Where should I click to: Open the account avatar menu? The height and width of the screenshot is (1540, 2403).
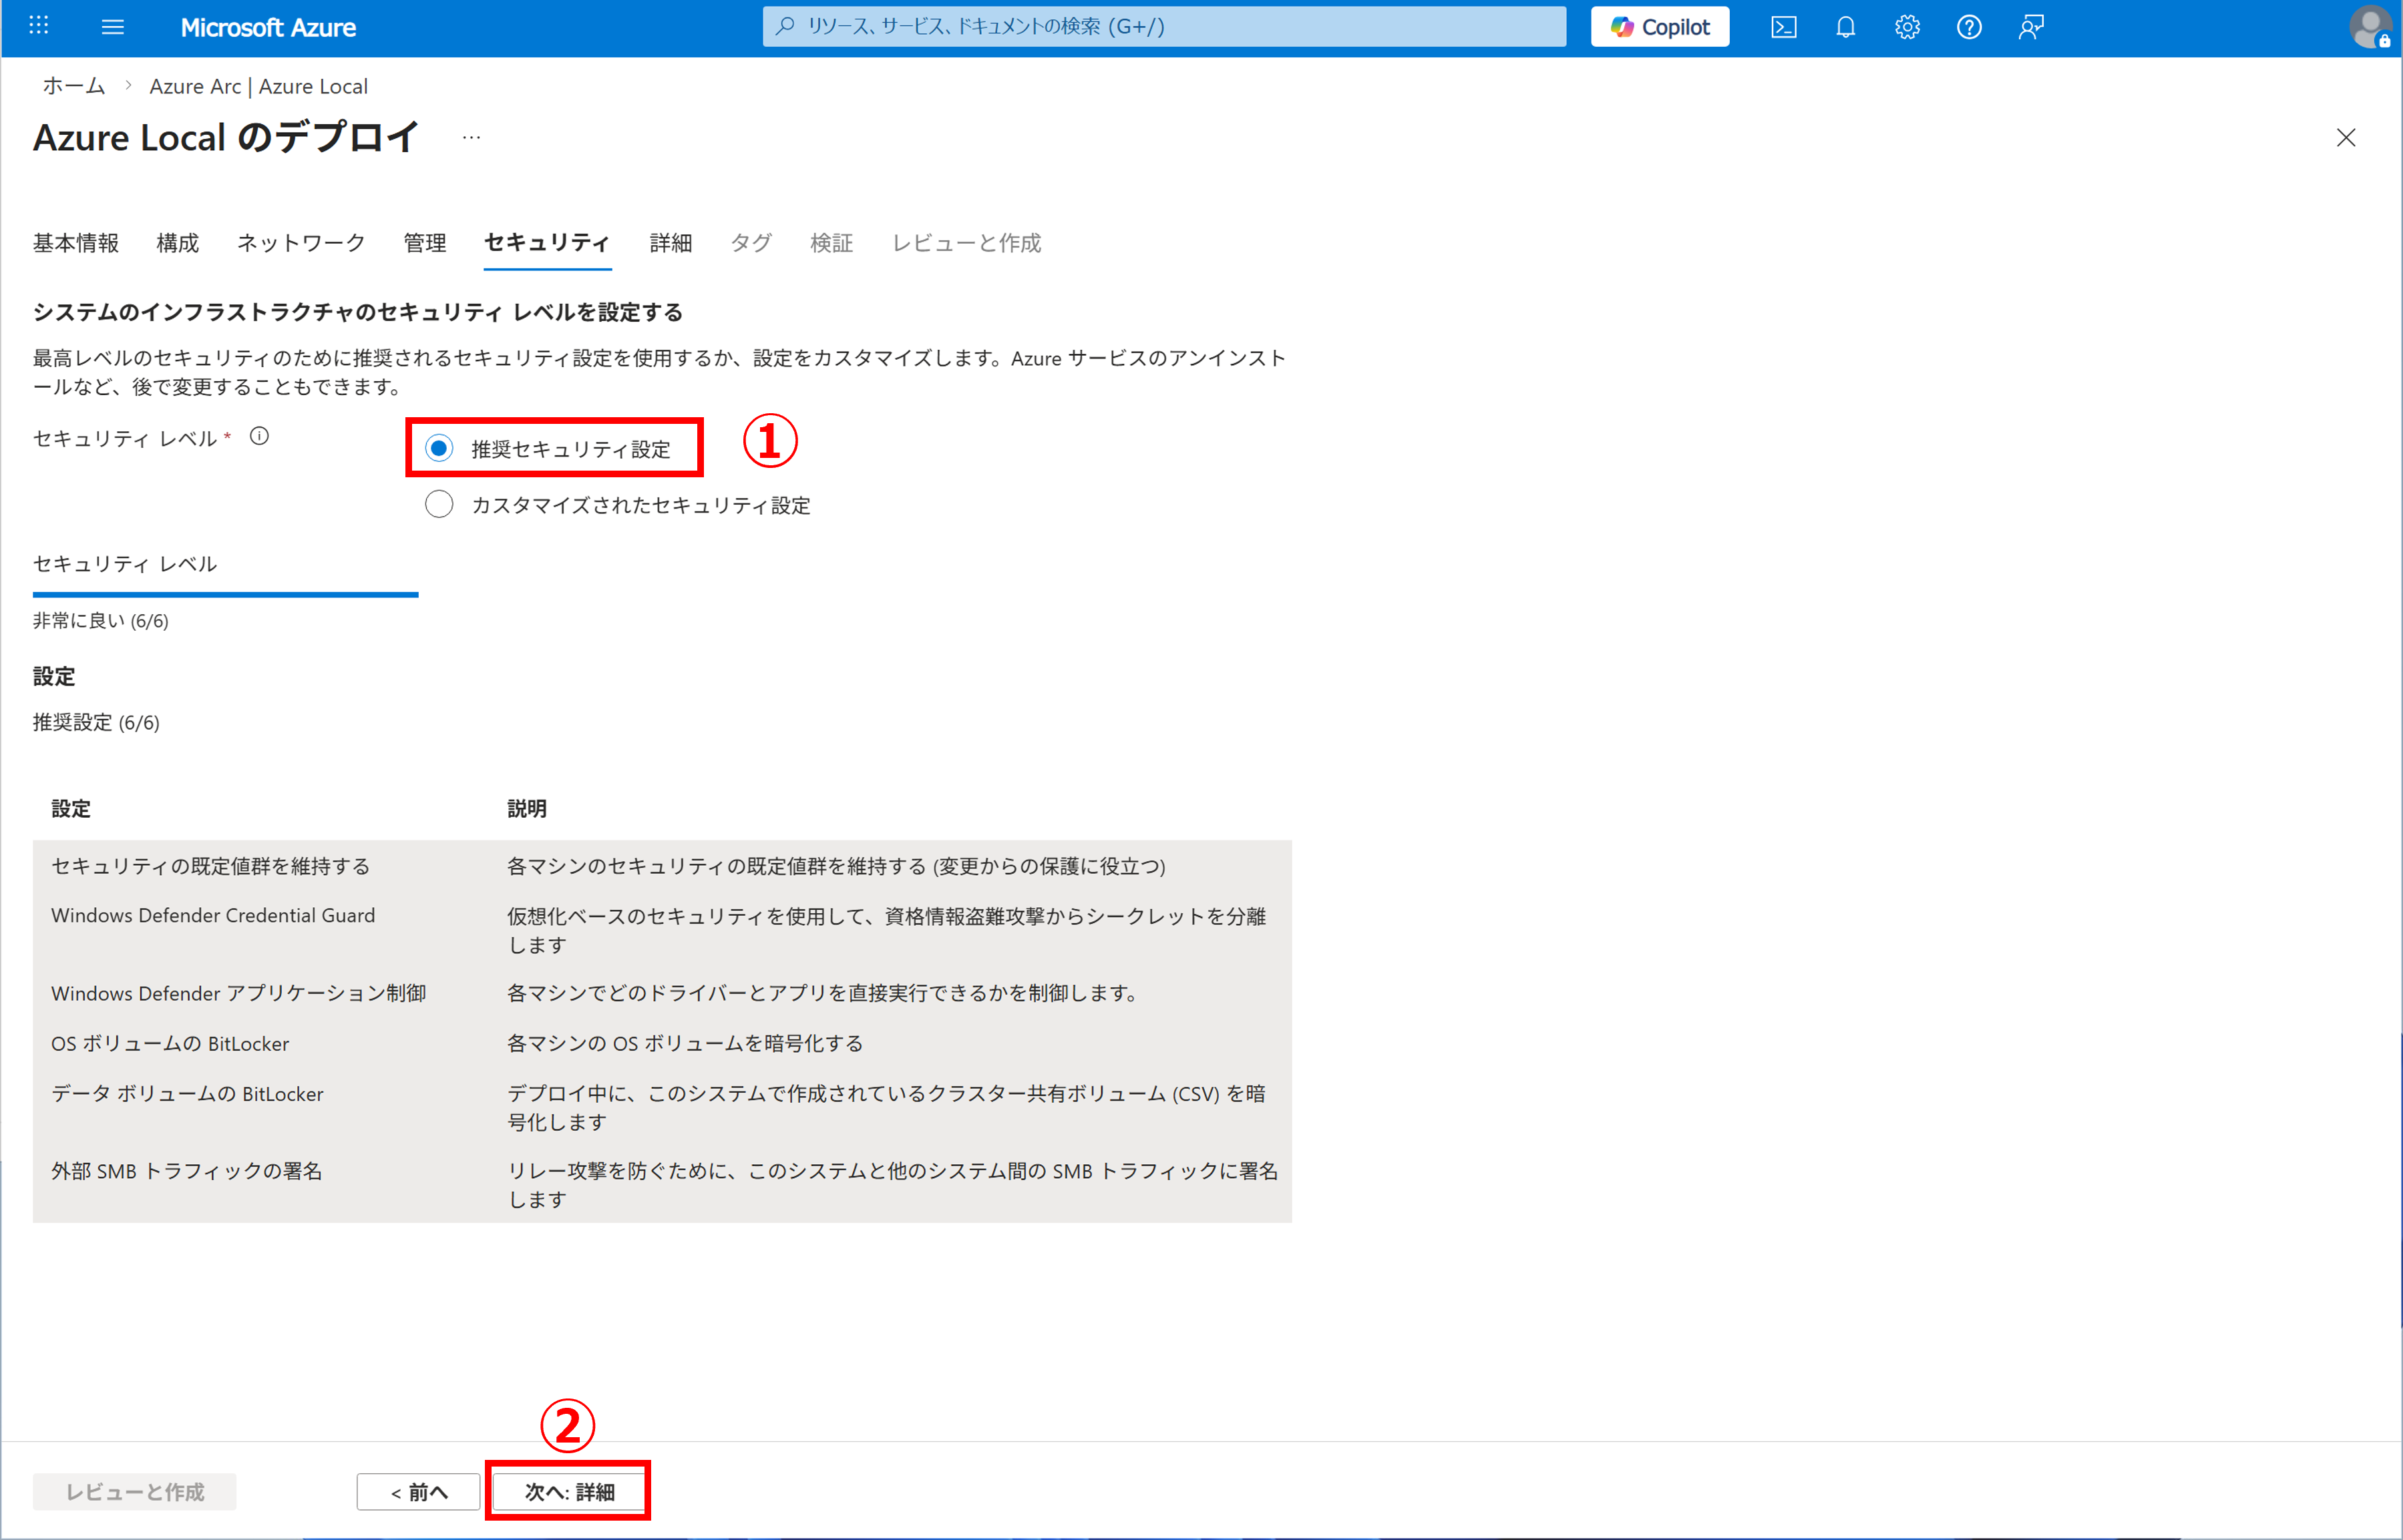[x=2369, y=27]
